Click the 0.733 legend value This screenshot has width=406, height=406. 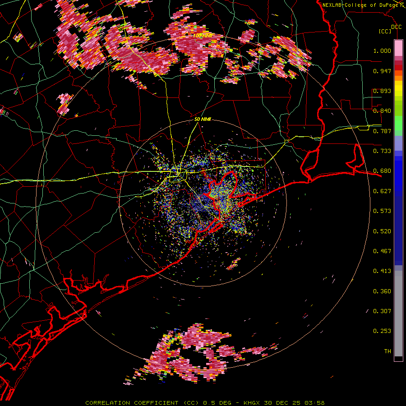(382, 151)
